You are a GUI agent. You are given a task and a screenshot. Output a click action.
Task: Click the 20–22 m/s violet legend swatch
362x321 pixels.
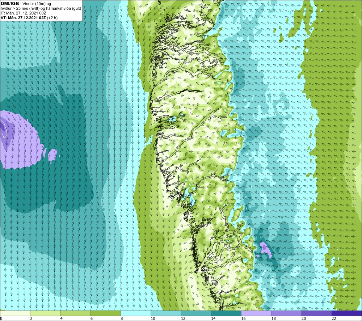(x=316, y=313)
